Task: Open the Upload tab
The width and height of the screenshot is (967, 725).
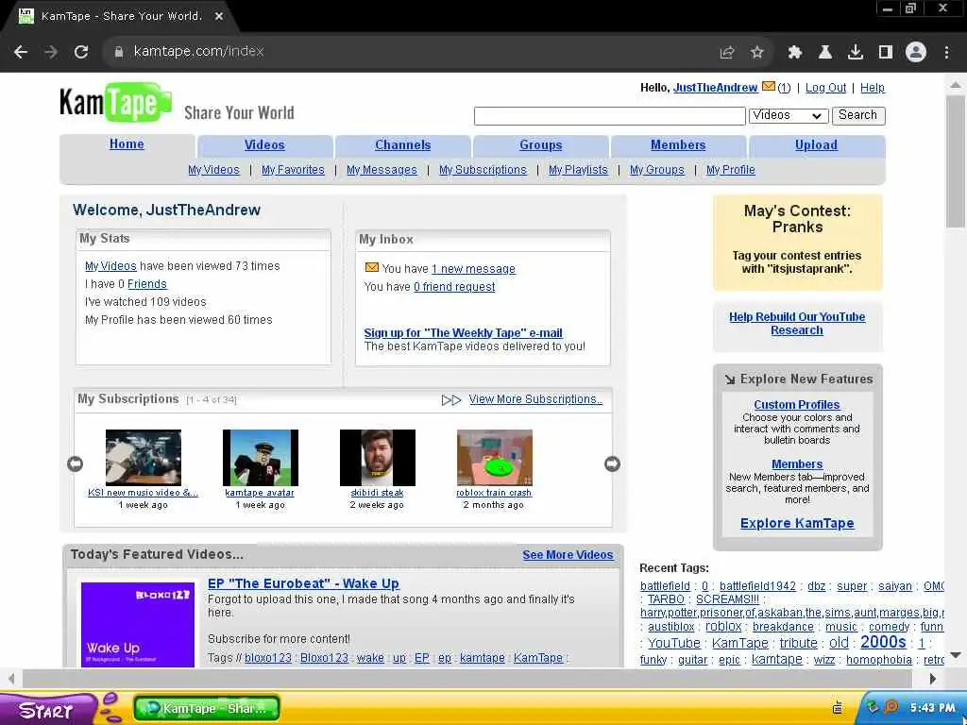Action: [816, 145]
